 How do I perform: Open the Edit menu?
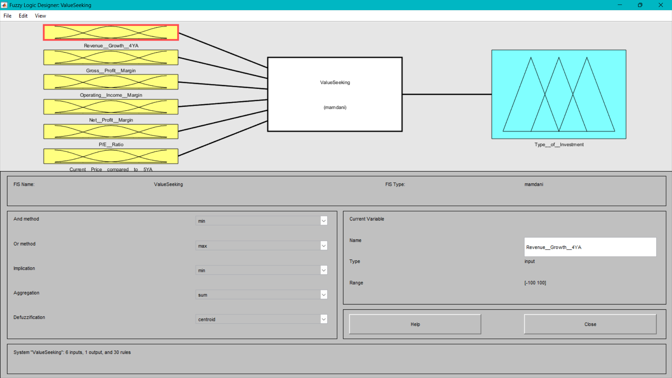[23, 16]
